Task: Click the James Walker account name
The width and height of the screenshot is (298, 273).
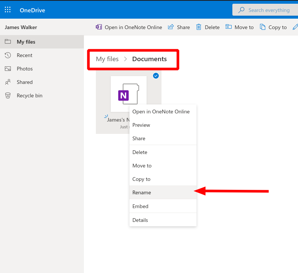Action: pyautogui.click(x=21, y=27)
